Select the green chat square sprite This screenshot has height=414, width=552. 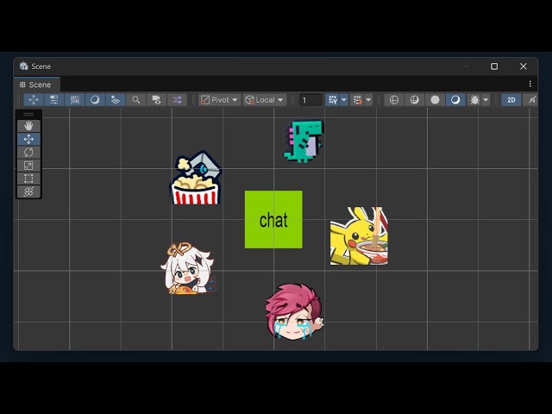(273, 220)
